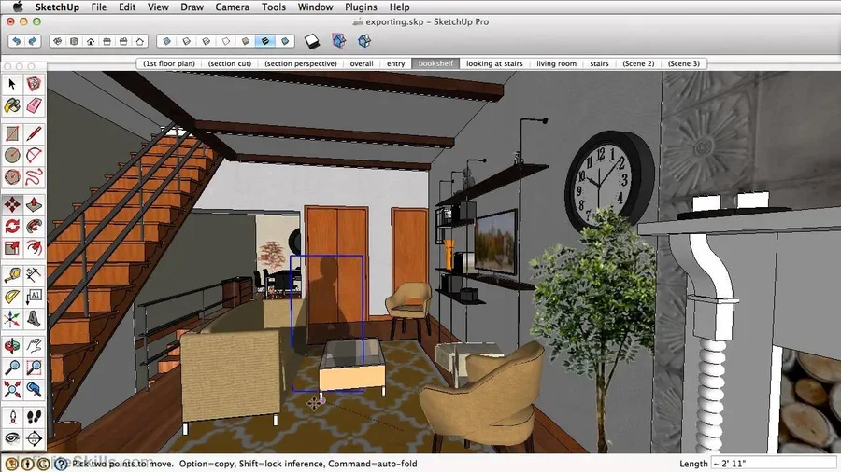
Task: Open the Camera menu
Action: pyautogui.click(x=232, y=7)
